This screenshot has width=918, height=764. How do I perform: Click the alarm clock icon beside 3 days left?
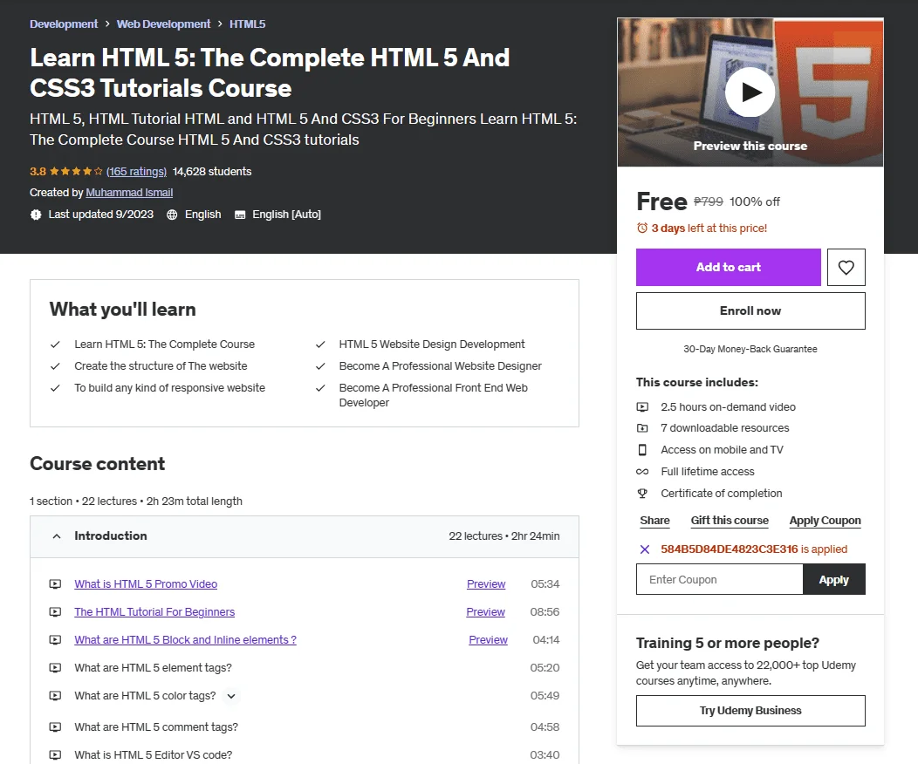[x=642, y=229]
